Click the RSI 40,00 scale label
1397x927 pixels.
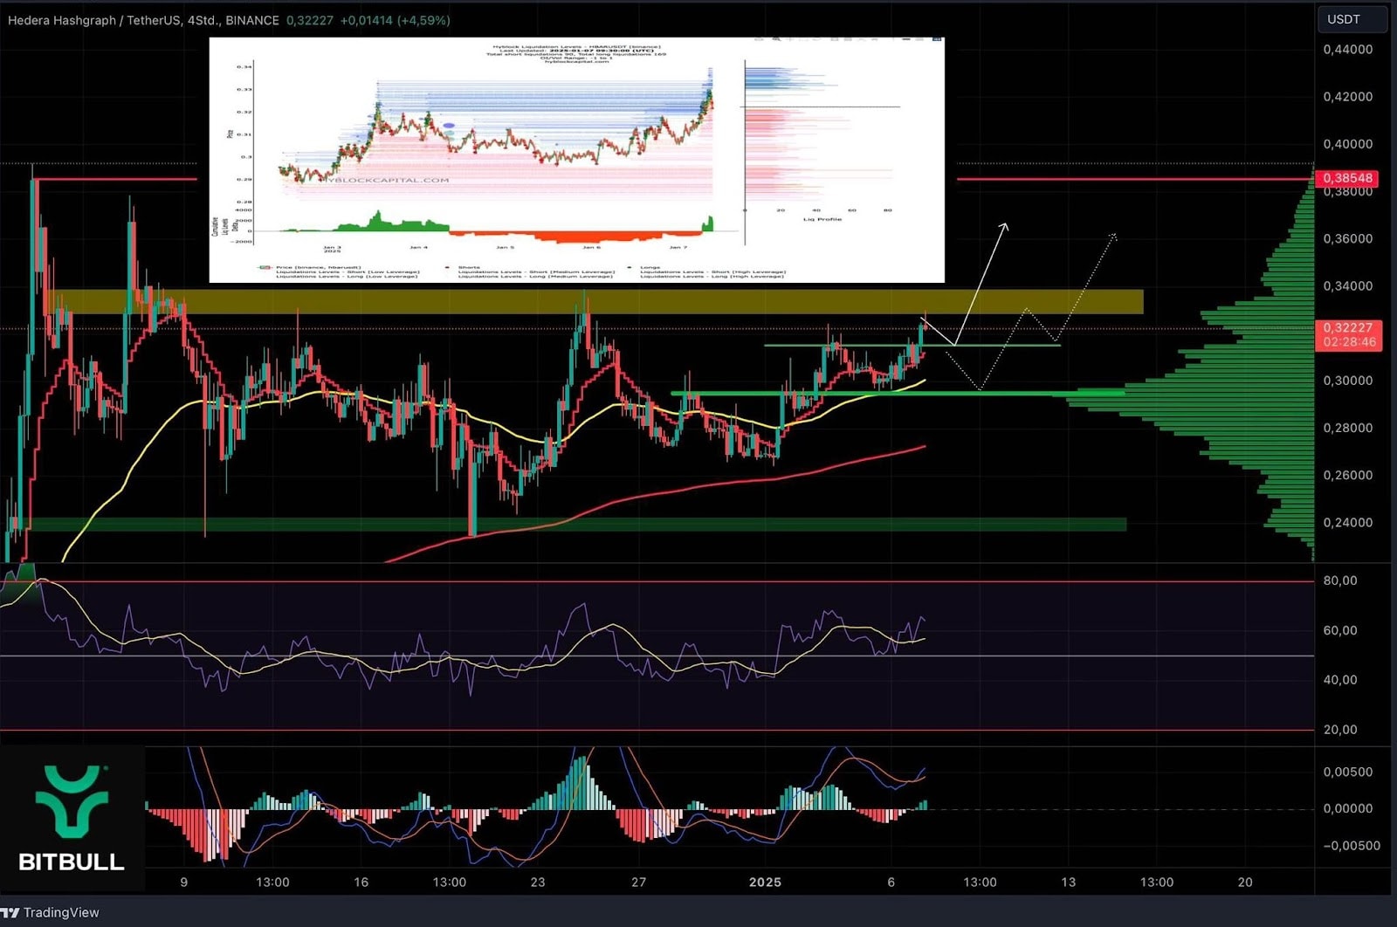[1340, 680]
